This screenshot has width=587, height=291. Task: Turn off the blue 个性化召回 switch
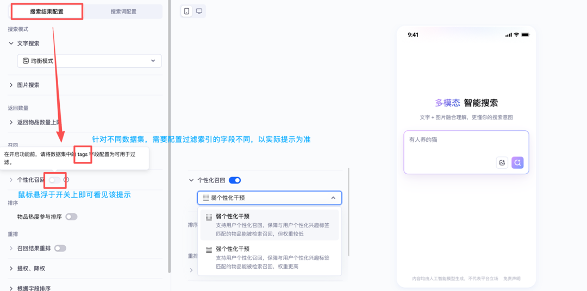(235, 180)
